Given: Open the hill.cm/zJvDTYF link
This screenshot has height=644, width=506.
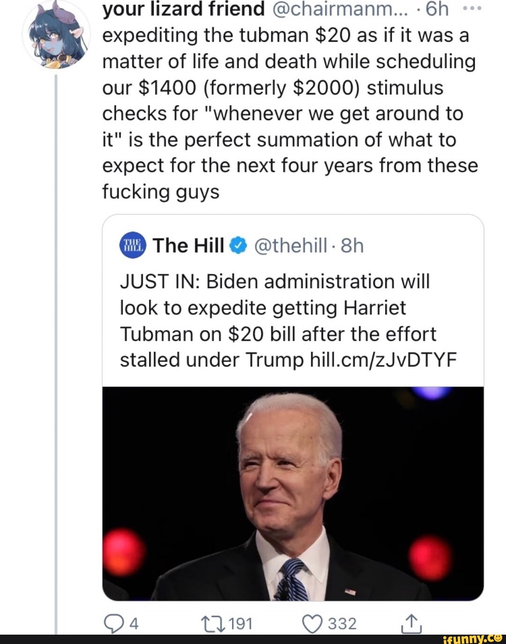Looking at the screenshot, I should point(383,360).
